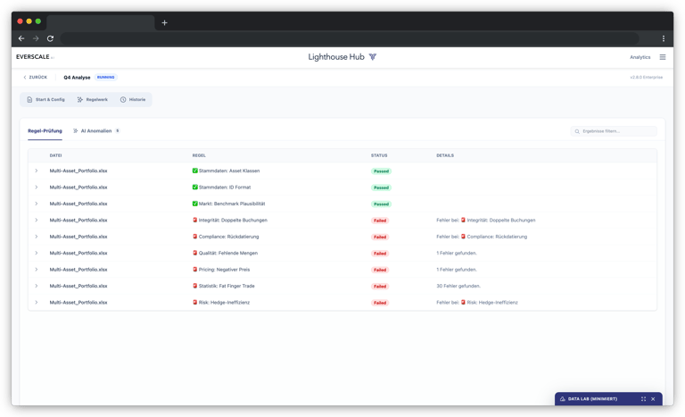Expand the Stammdaten: Asset Klassen row
This screenshot has width=685, height=417.
[37, 171]
